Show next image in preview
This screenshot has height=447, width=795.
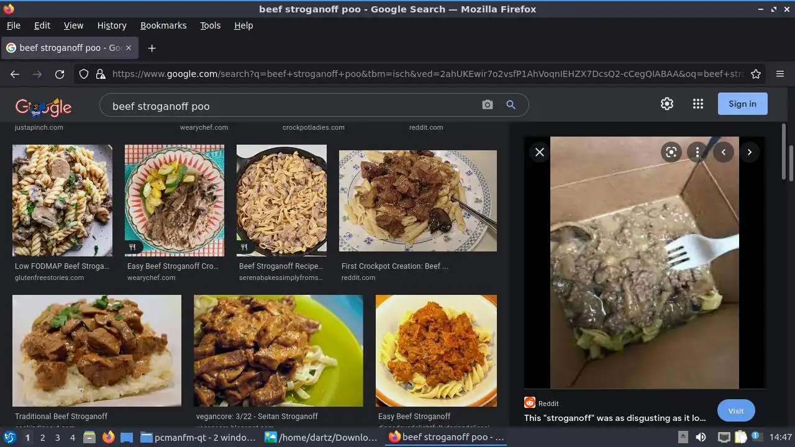click(x=750, y=152)
